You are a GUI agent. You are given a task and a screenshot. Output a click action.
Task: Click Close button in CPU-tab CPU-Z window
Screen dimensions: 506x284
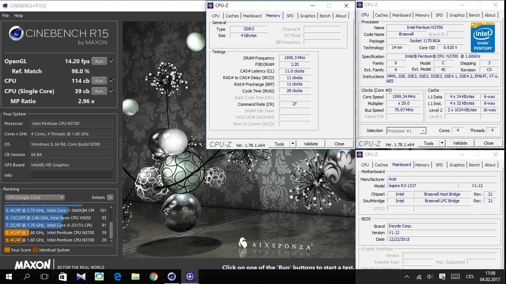pyautogui.click(x=489, y=143)
